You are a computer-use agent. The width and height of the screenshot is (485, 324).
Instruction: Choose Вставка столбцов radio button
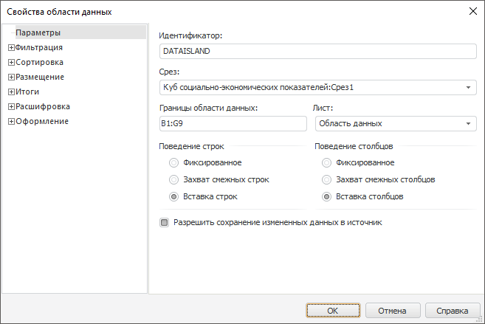click(x=327, y=196)
